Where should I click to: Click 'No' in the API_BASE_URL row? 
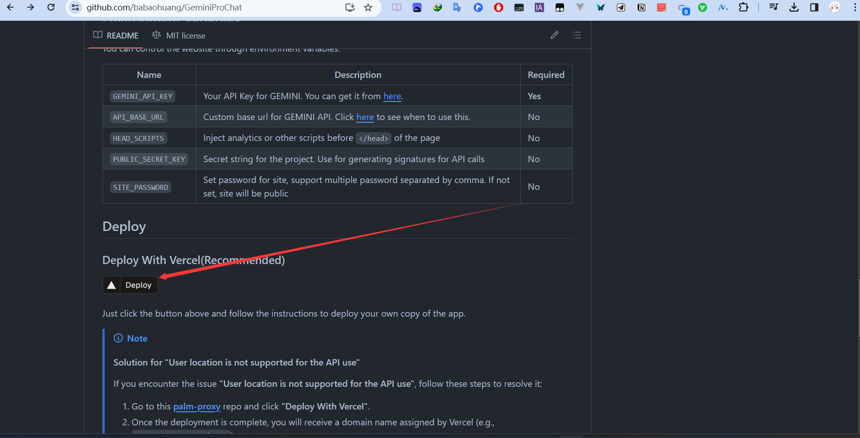click(533, 117)
